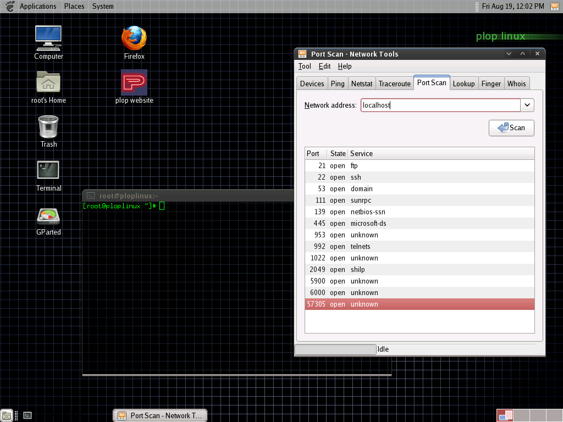563x422 pixels.
Task: Click the terminal window title bar icon
Action: coord(91,196)
